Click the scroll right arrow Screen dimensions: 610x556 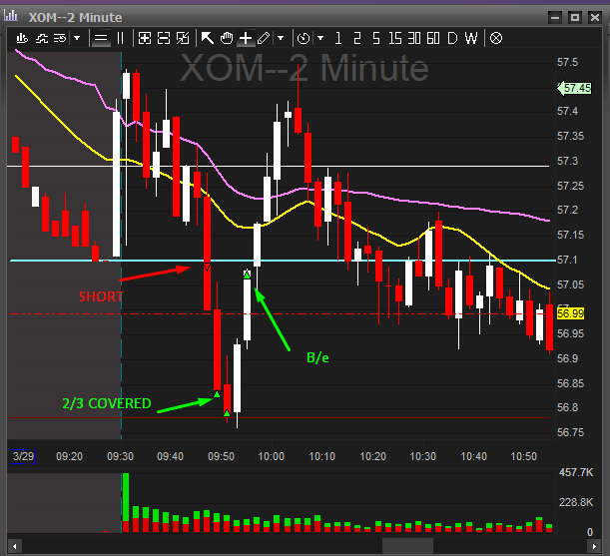click(x=594, y=546)
